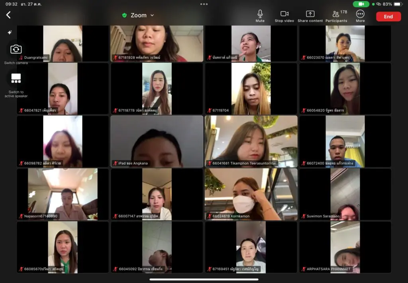Tap the back arrow icon
The image size is (408, 283).
coord(9,15)
